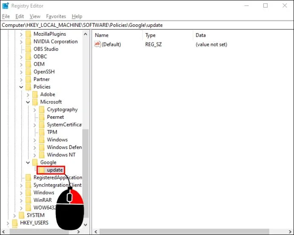Select the update key folder icon
Screen dimensions: 294x235
pyautogui.click(x=42, y=170)
